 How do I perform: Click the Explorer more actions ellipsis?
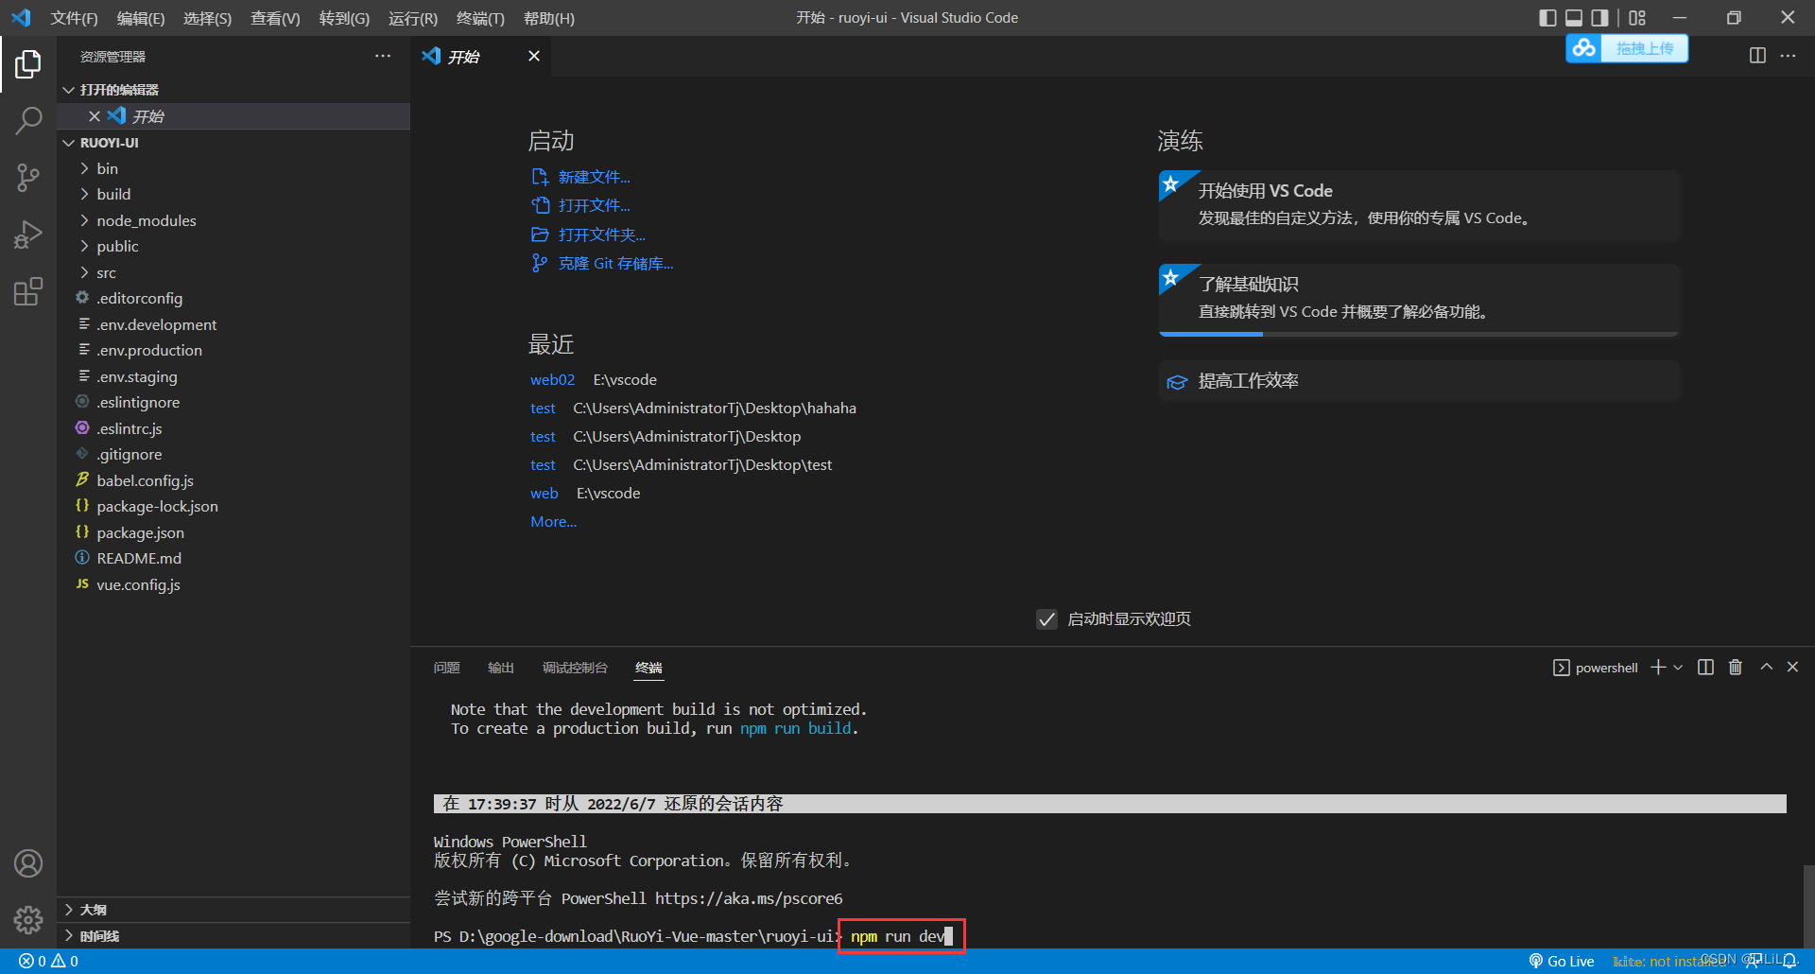383,57
